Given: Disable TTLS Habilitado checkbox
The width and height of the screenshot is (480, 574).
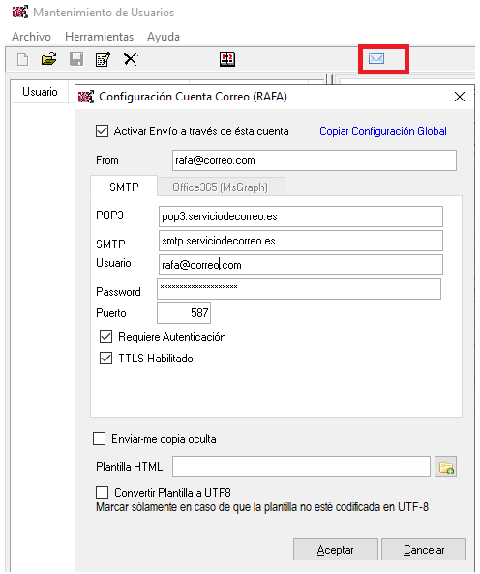Looking at the screenshot, I should [x=106, y=358].
